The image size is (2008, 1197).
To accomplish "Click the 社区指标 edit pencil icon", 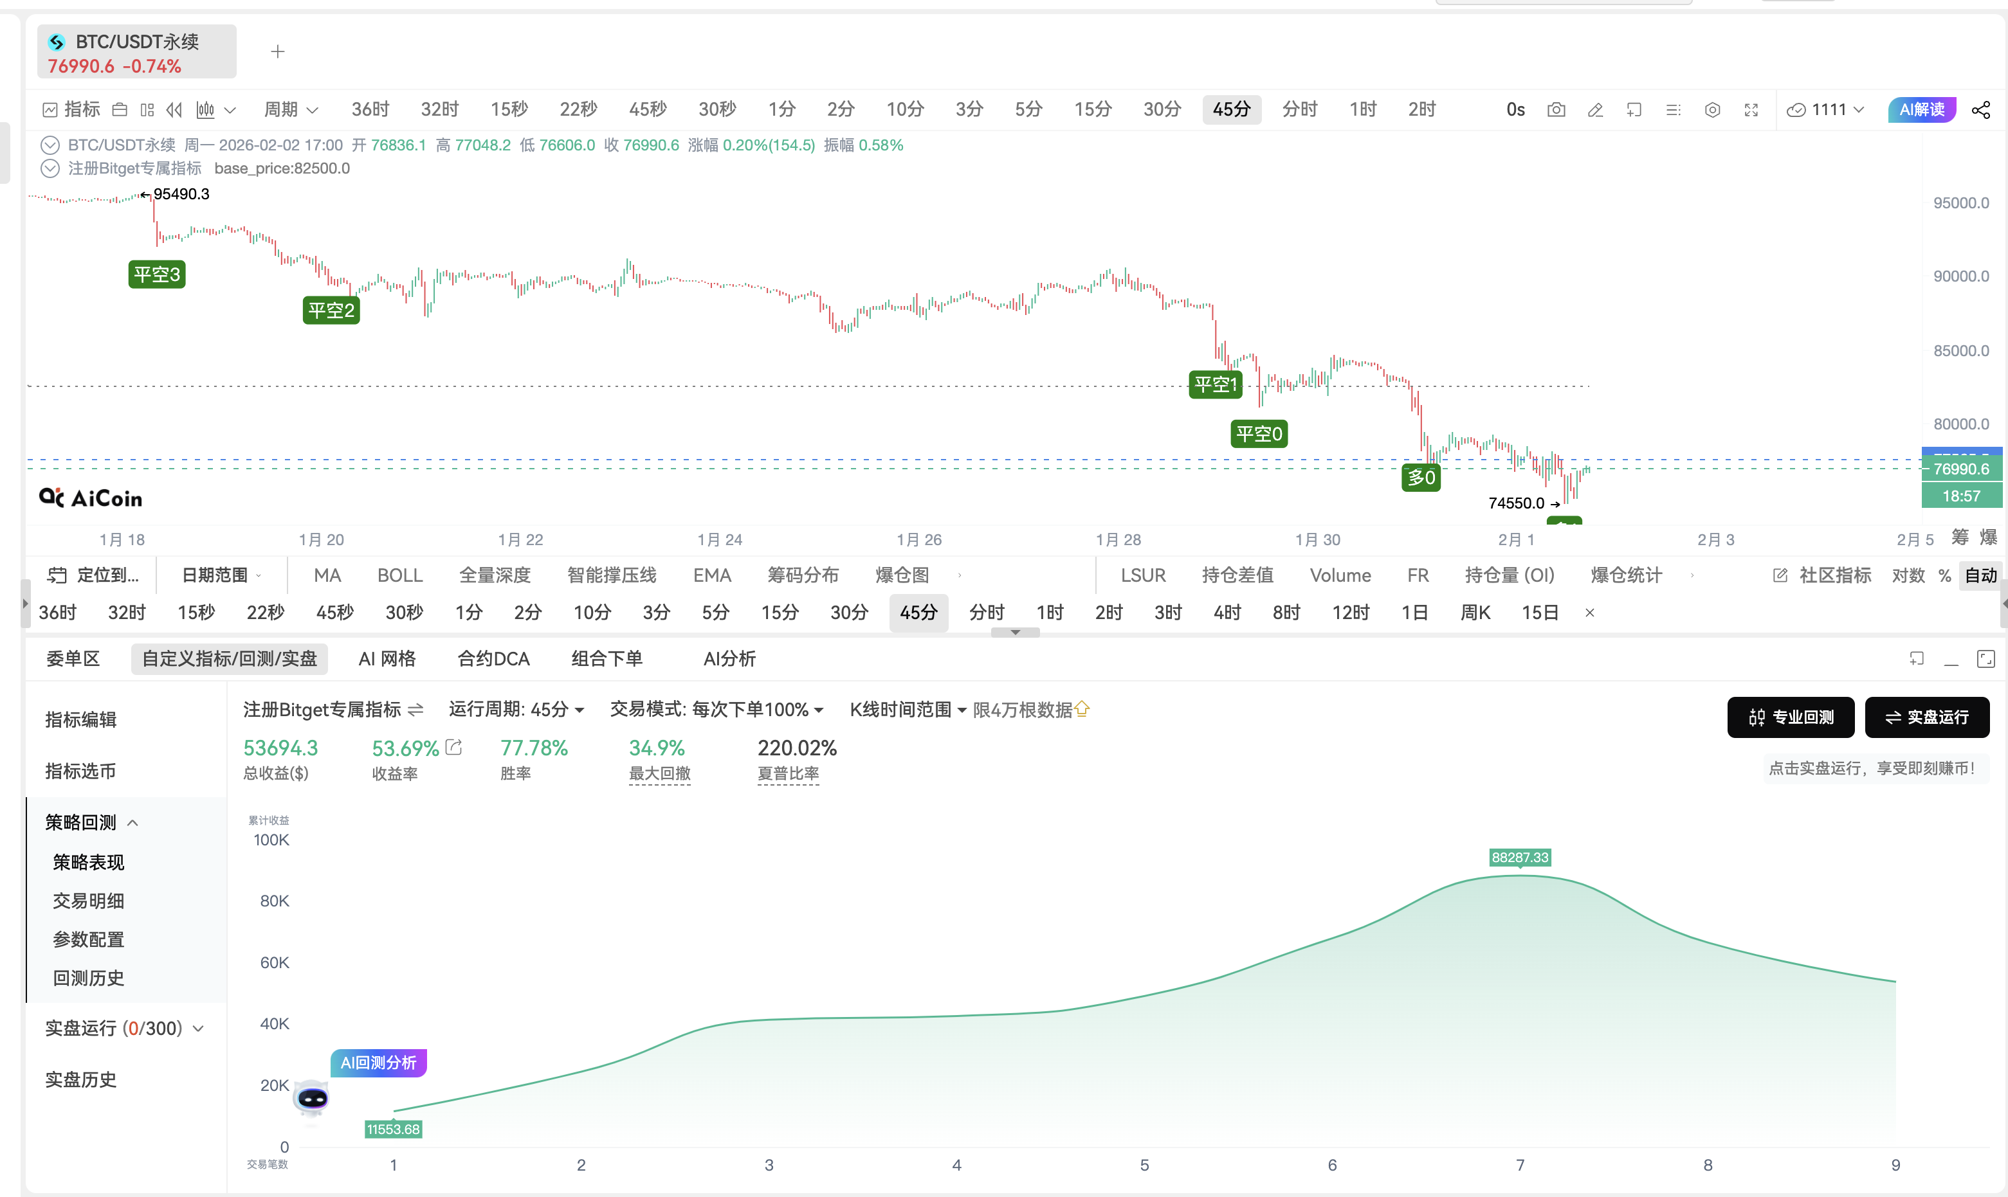I will point(1780,574).
